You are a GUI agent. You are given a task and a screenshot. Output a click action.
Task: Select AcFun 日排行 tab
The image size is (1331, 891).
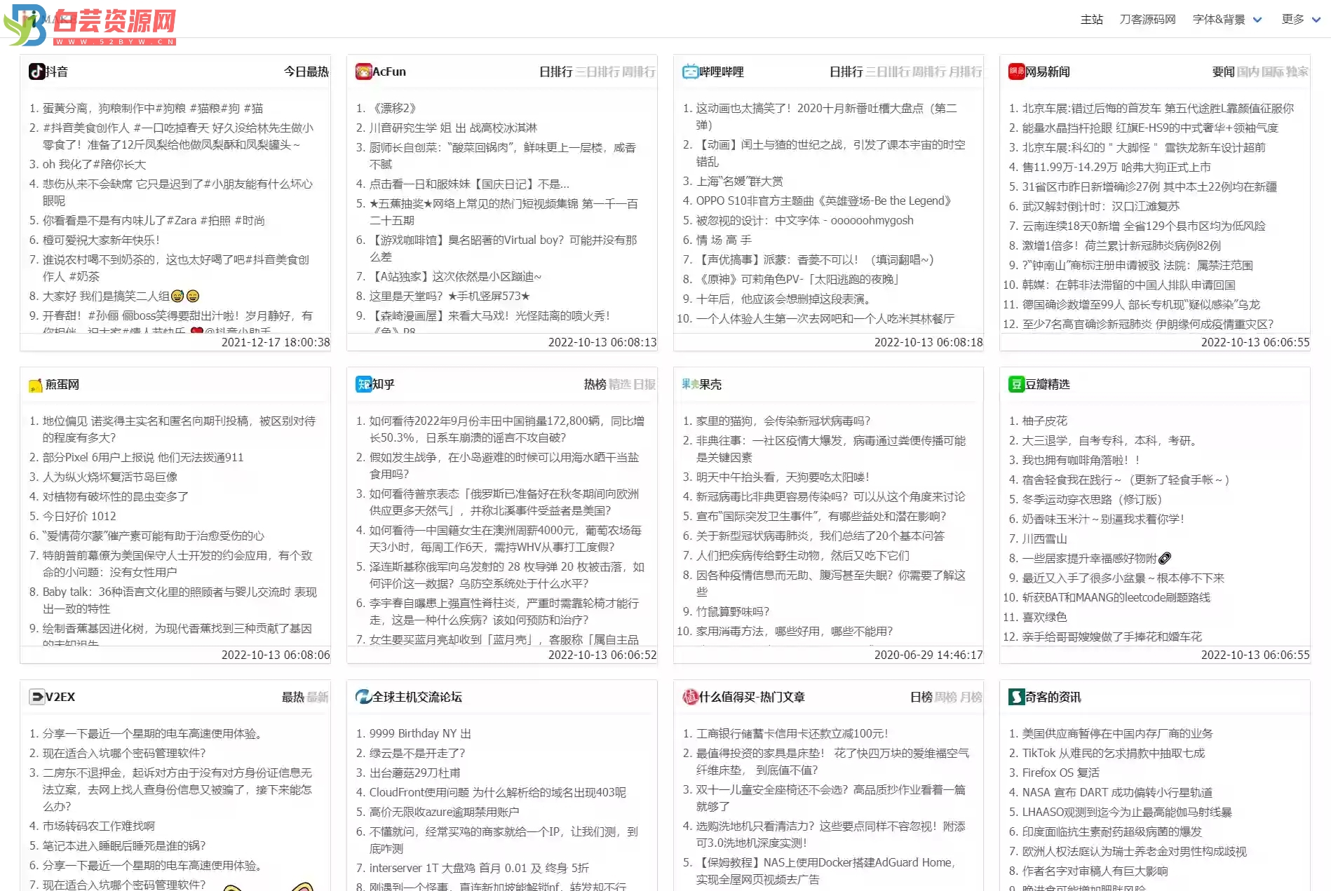(556, 72)
